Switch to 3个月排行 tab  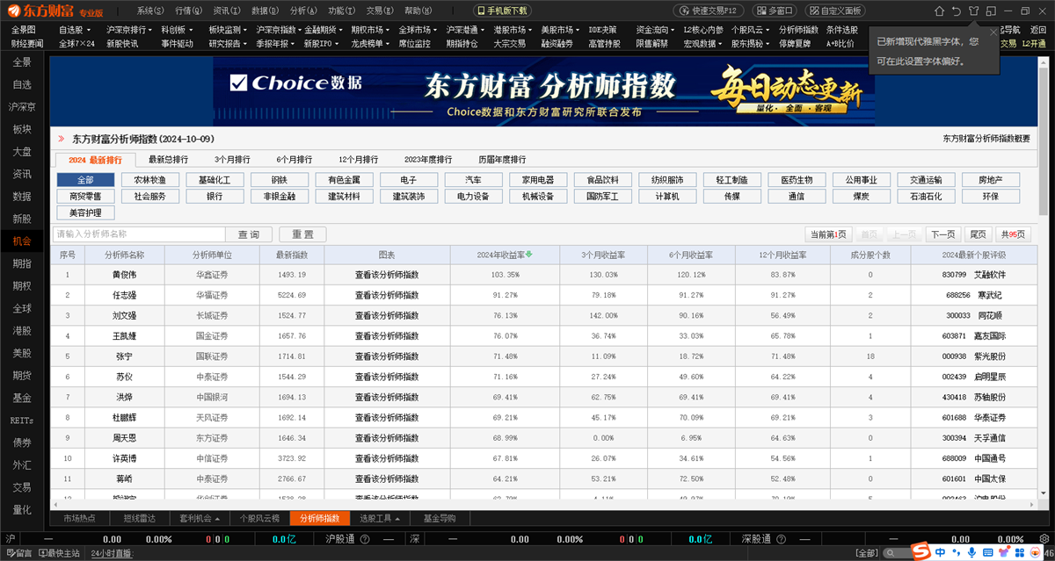(232, 160)
